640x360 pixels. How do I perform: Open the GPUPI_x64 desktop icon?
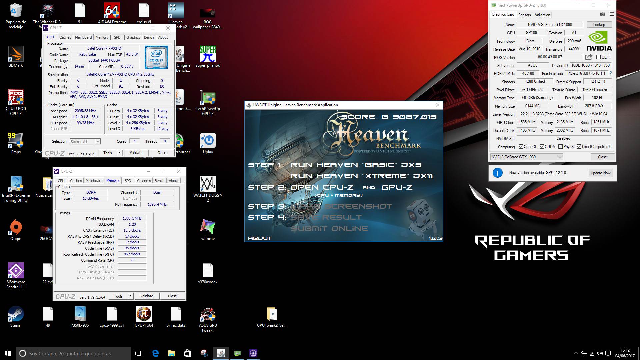click(144, 317)
